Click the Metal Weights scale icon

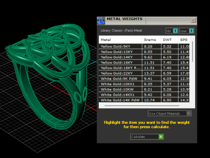coord(101,21)
